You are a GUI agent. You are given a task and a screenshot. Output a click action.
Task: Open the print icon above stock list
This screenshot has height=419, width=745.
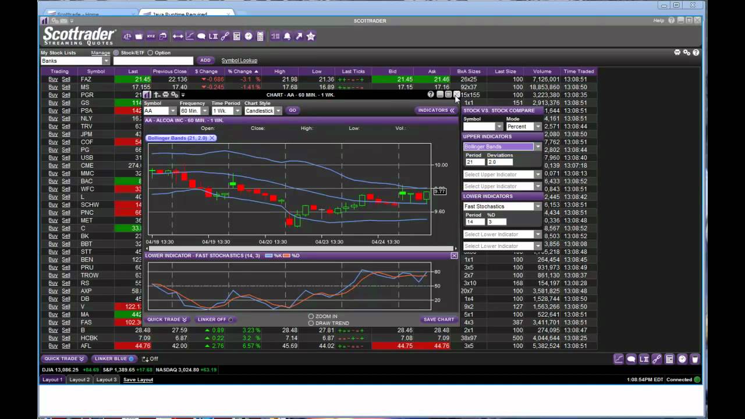coord(677,52)
